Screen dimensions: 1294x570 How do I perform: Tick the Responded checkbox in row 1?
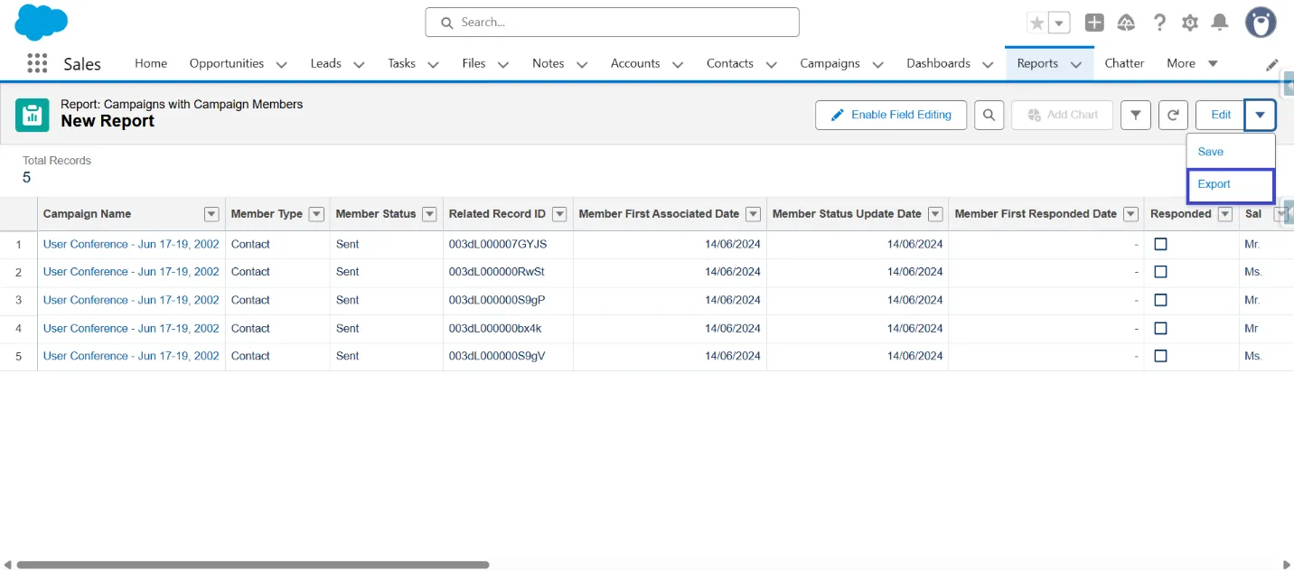coord(1161,244)
